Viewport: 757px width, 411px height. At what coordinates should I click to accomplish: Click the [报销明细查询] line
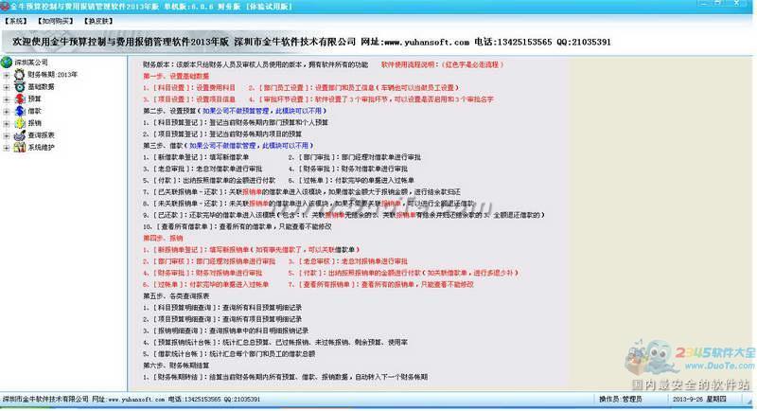click(226, 331)
